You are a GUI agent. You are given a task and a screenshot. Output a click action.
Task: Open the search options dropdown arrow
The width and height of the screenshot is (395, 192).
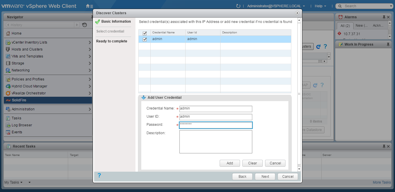pyautogui.click(x=391, y=6)
